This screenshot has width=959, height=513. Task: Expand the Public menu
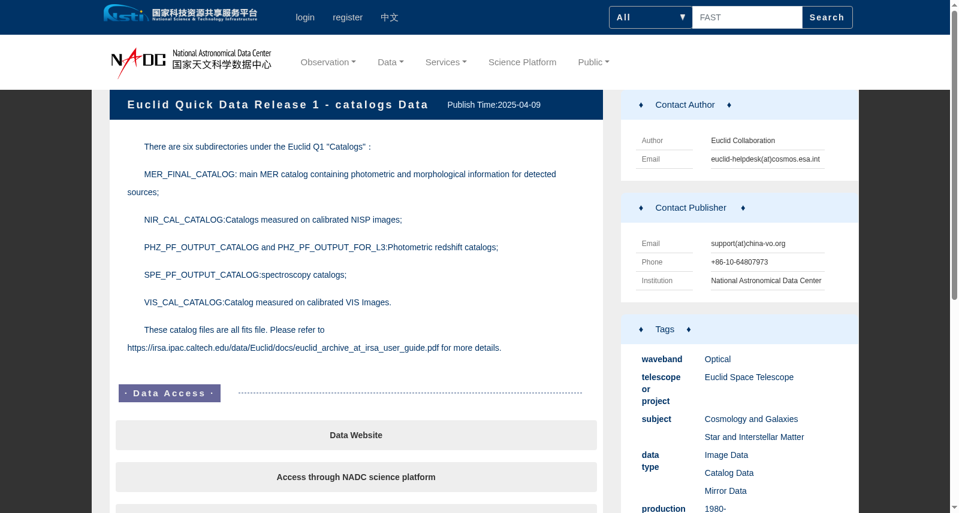pos(593,62)
